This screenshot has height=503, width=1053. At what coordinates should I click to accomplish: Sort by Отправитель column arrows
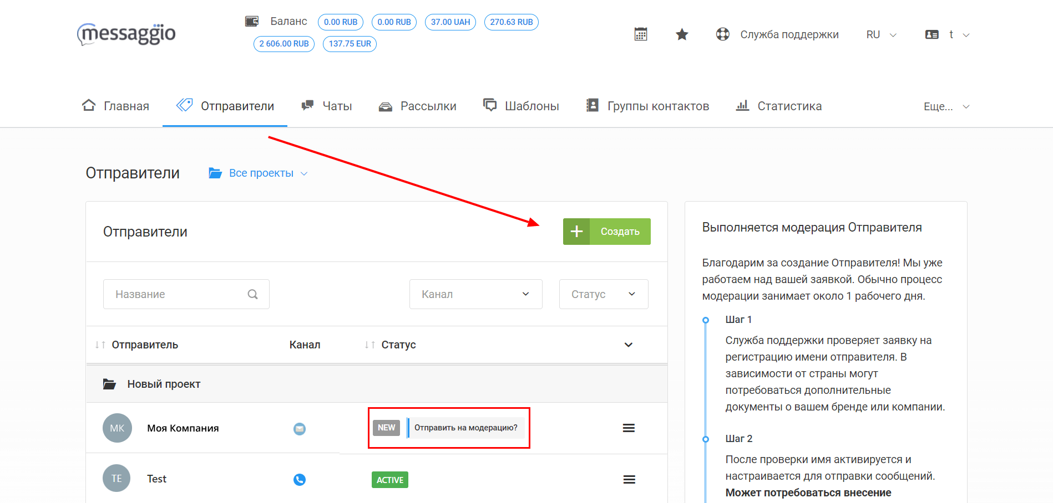click(100, 345)
